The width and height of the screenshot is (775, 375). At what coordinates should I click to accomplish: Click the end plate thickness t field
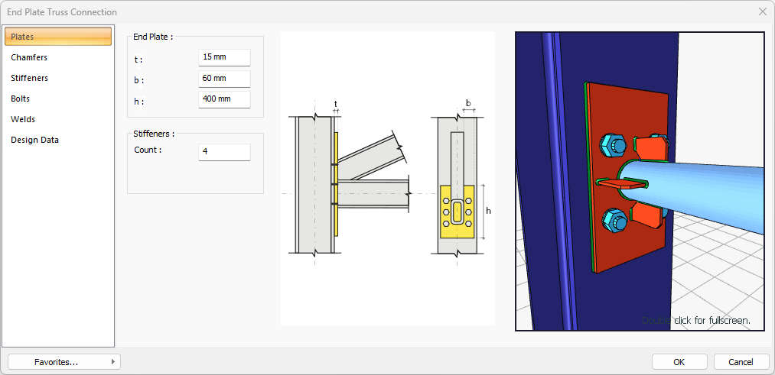coord(223,58)
